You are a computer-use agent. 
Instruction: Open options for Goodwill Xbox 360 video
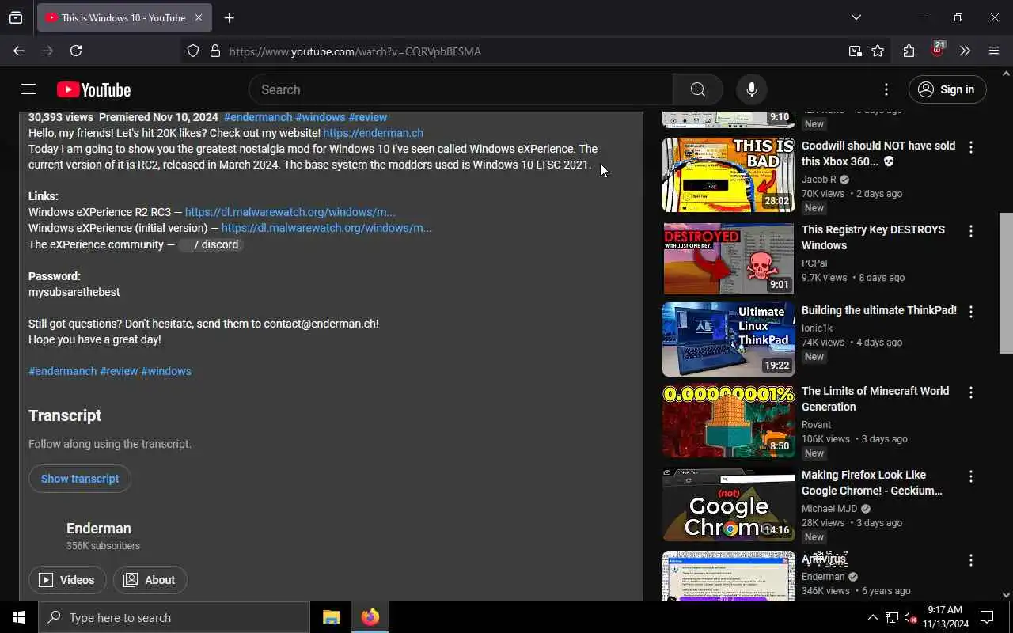(x=971, y=147)
